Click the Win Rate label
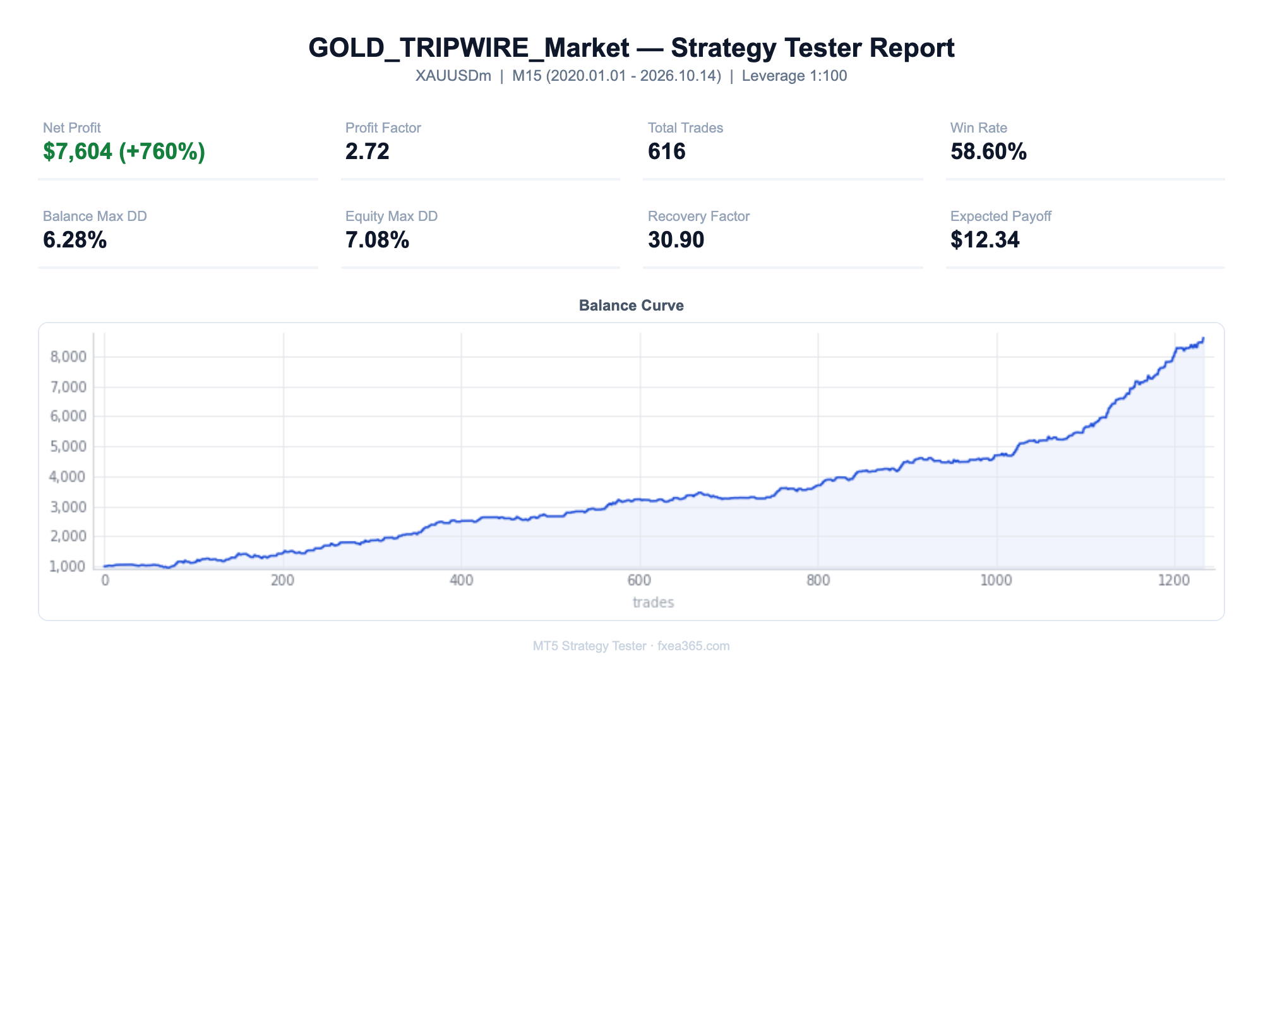This screenshot has width=1263, height=1010. (x=978, y=128)
